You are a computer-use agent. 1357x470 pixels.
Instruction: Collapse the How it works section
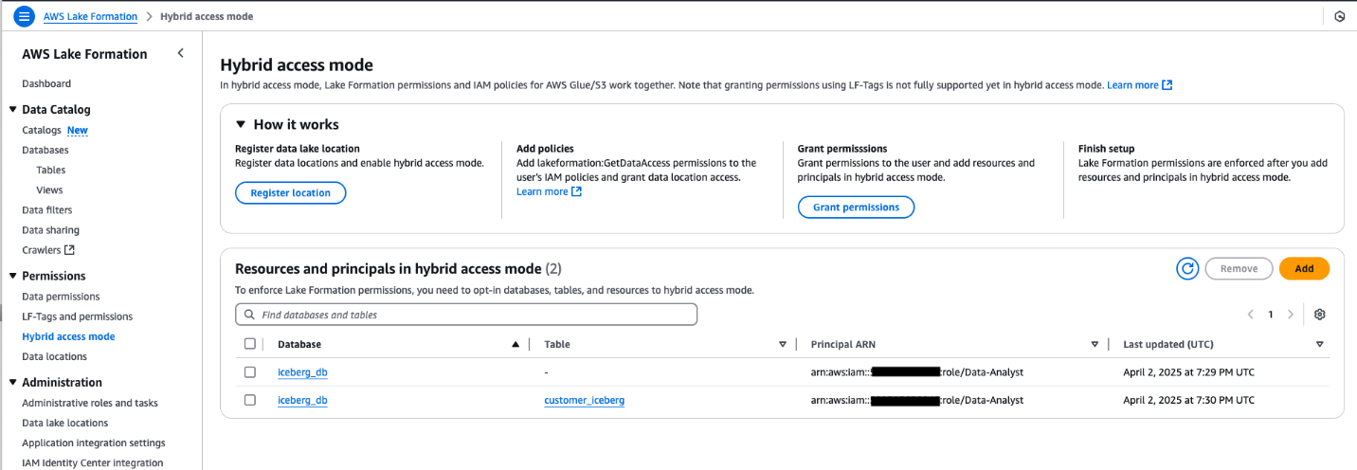coord(242,124)
